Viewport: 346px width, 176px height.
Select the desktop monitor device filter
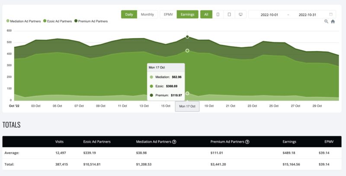pos(240,14)
